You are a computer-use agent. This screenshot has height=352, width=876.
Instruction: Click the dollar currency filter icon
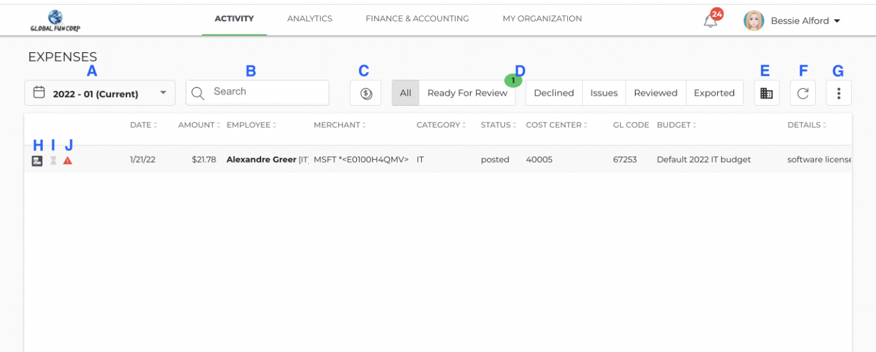[366, 93]
